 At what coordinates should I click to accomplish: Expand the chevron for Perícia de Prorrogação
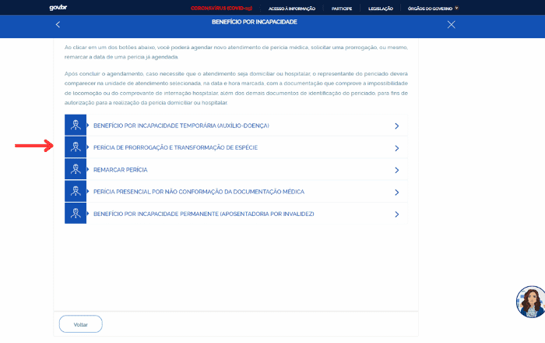point(396,147)
